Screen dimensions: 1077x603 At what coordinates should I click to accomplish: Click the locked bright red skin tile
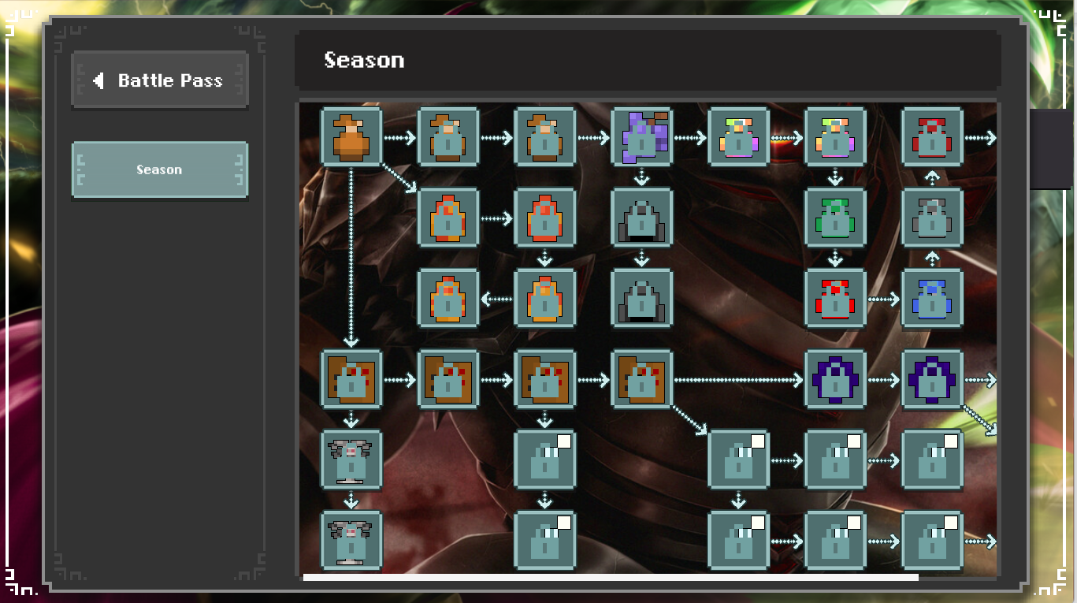[836, 299]
